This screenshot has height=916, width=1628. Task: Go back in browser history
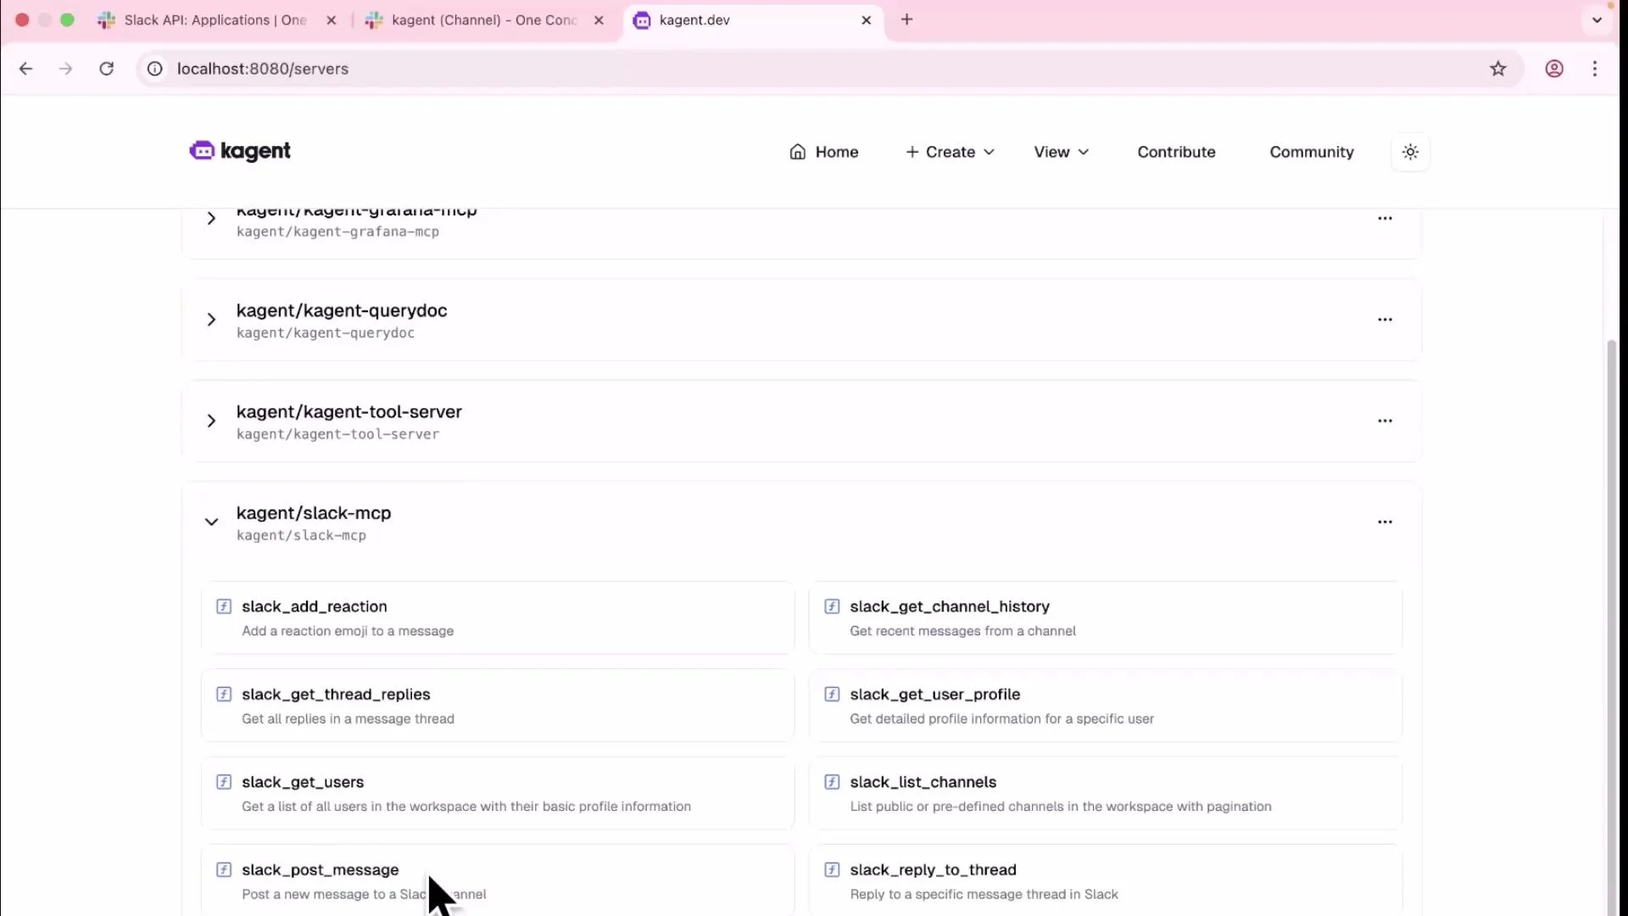(25, 69)
